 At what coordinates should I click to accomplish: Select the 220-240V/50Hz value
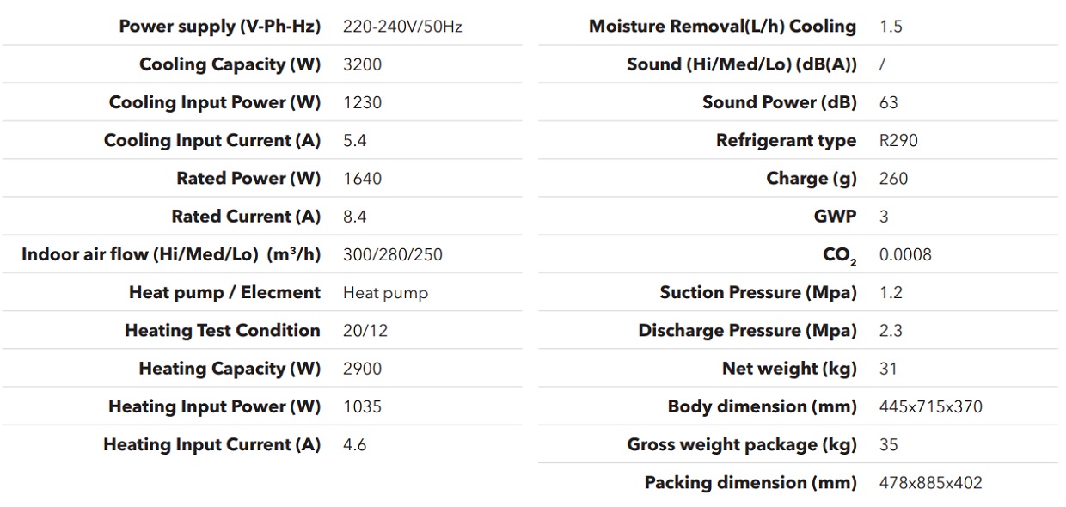pos(402,27)
